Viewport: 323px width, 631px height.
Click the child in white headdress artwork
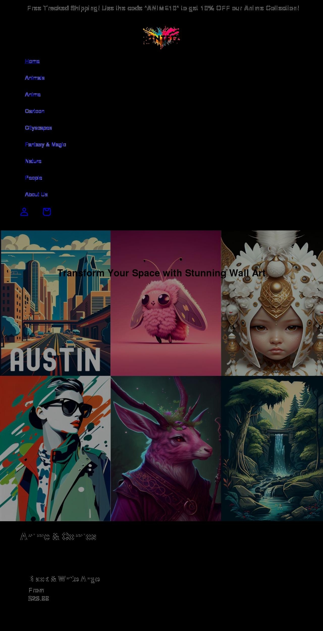[x=272, y=303]
